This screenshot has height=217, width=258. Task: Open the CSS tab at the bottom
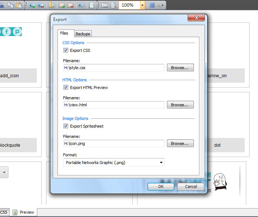point(4,212)
